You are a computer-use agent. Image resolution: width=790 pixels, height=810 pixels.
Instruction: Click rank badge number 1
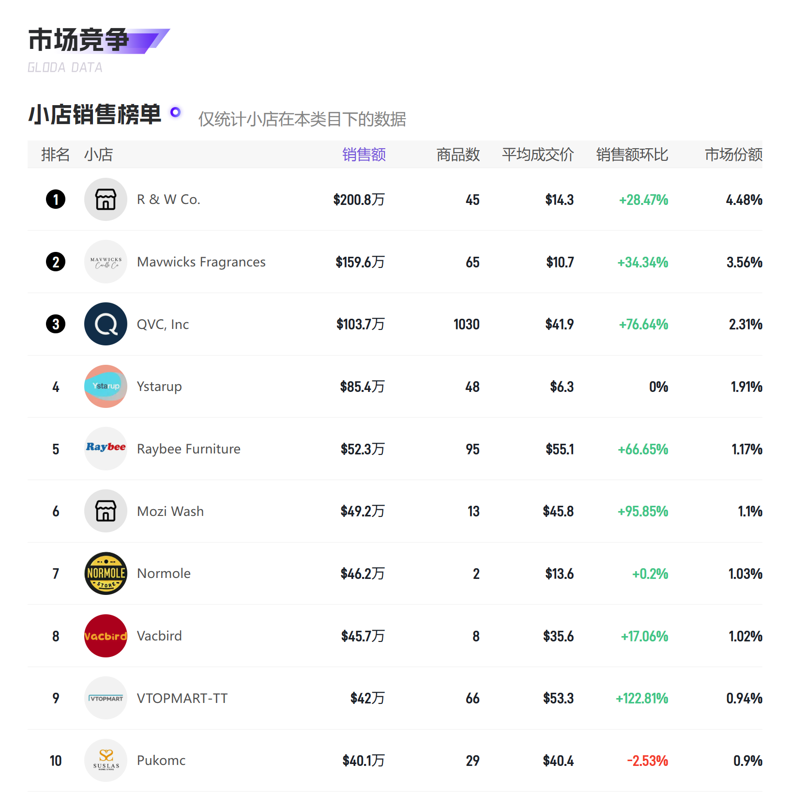coord(56,199)
